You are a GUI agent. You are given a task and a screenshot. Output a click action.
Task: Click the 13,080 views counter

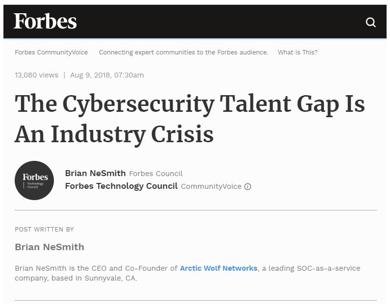(37, 75)
